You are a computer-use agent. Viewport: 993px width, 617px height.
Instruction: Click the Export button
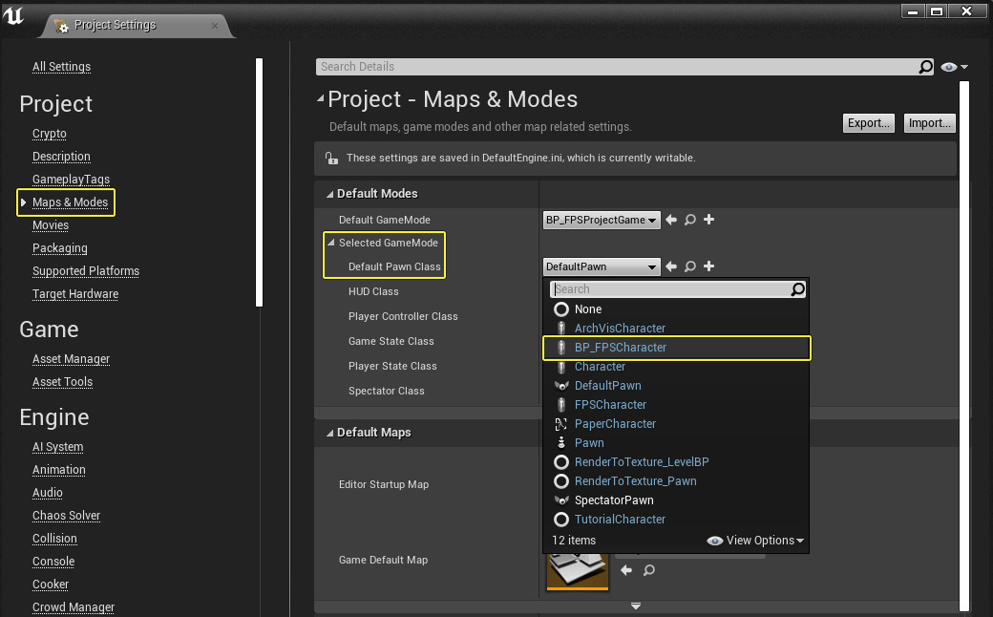coord(868,123)
